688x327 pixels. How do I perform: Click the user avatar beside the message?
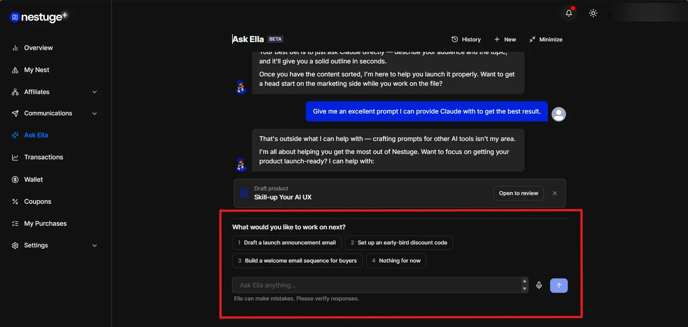coord(559,114)
